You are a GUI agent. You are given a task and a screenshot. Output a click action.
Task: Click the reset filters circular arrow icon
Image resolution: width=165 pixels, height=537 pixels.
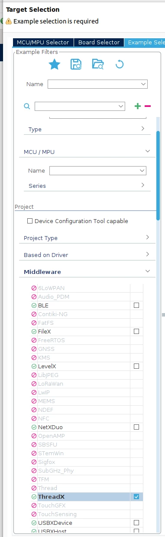120,65
